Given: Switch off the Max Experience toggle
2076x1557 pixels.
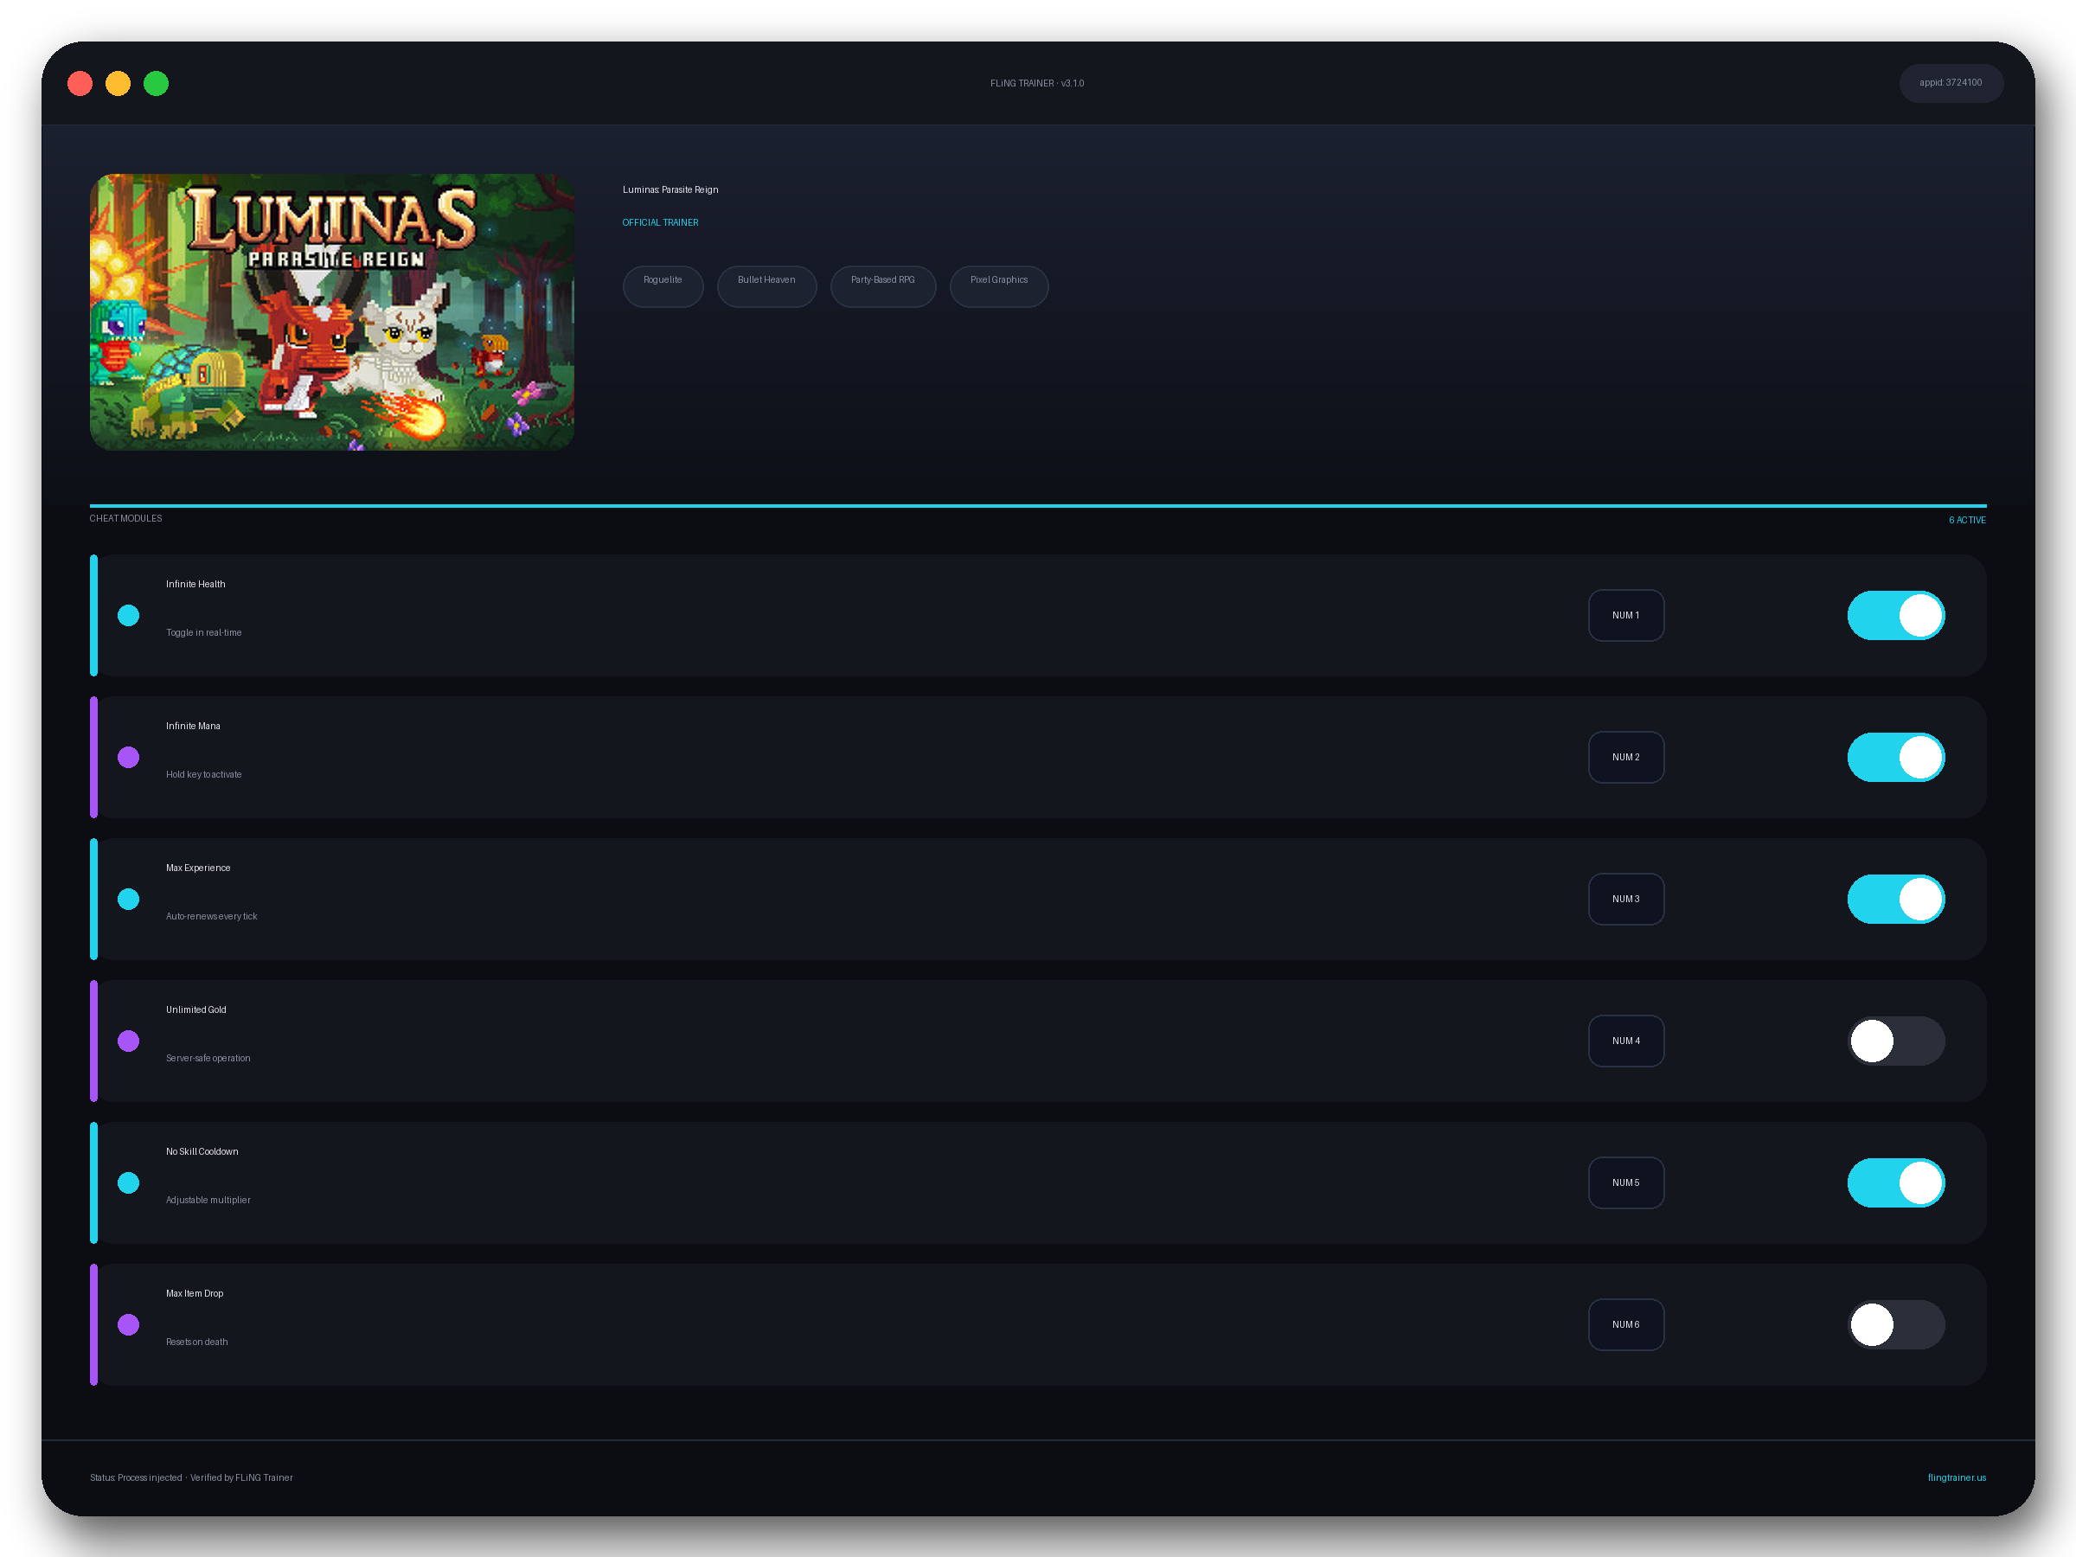Looking at the screenshot, I should [1895, 899].
